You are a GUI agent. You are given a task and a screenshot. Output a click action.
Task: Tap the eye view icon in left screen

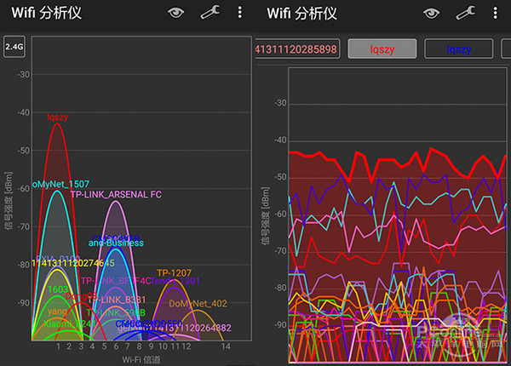point(176,13)
